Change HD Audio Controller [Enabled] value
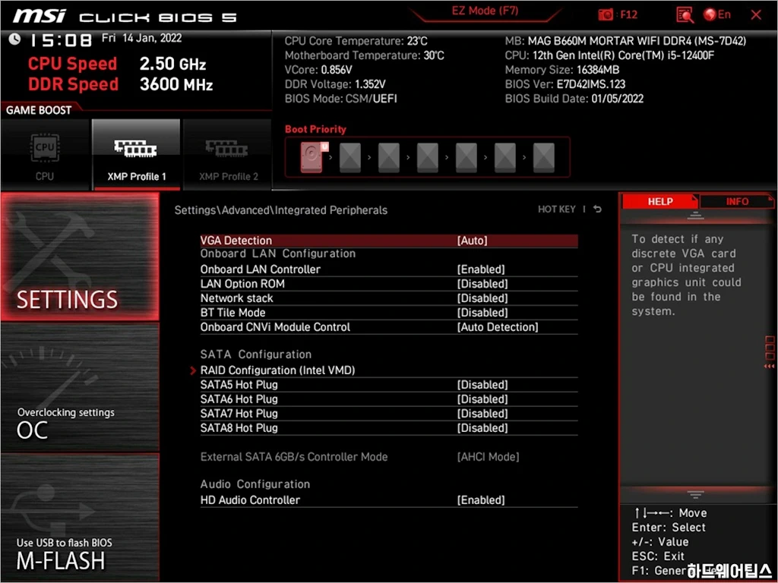Screen dimensions: 778x583 tap(481, 500)
